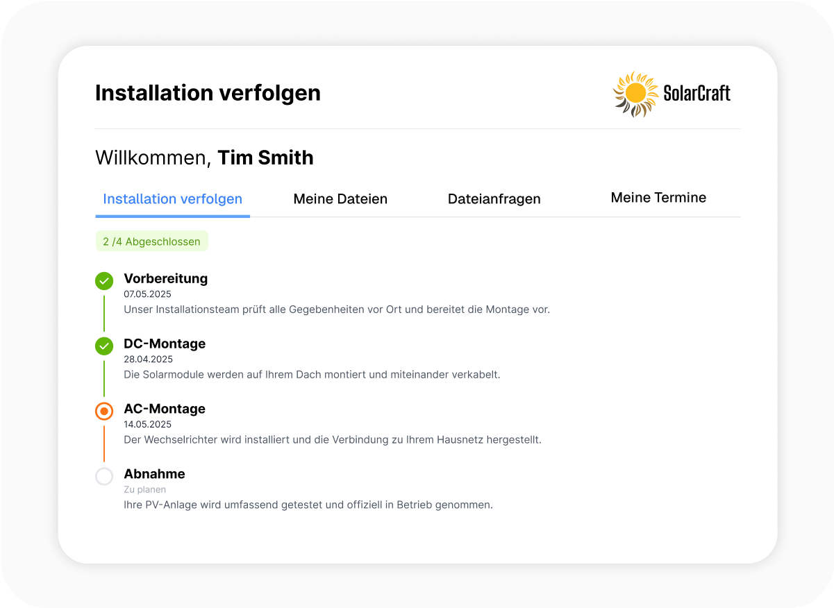
Task: Click the SolarCraft sun logo
Action: point(635,94)
